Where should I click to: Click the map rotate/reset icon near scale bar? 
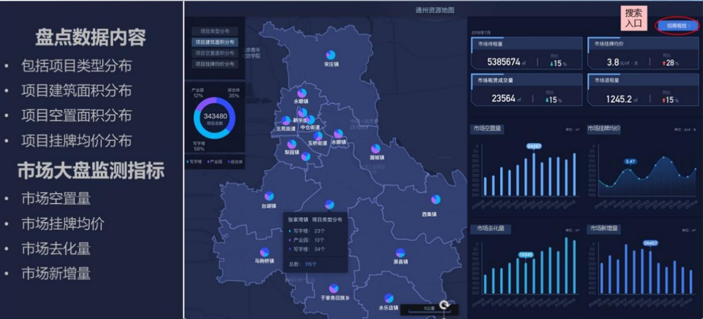point(444,305)
